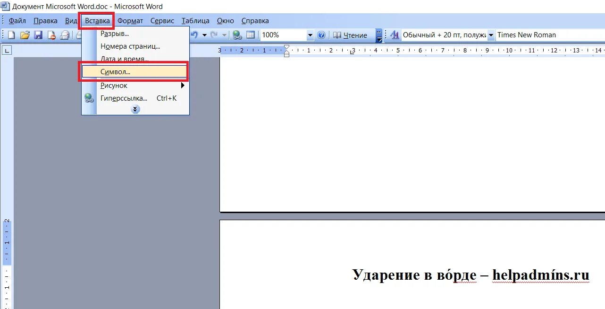Open the Правка menu

click(x=45, y=21)
